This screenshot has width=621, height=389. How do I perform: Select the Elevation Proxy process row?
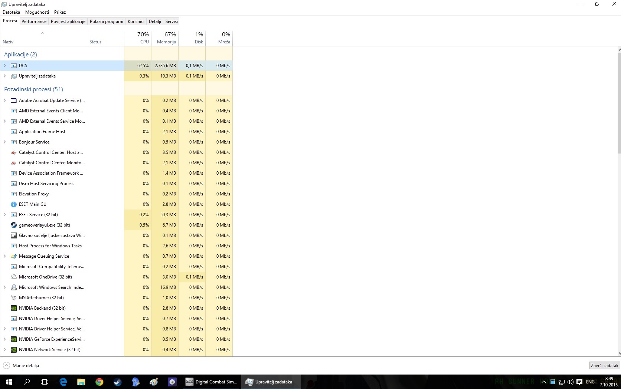(117, 194)
